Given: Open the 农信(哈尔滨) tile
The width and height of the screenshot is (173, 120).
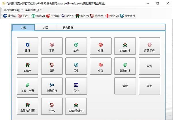Looking at the screenshot, I should pyautogui.click(x=28, y=106).
